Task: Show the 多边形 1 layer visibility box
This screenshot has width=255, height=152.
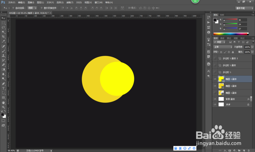Action: pyautogui.click(x=215, y=72)
